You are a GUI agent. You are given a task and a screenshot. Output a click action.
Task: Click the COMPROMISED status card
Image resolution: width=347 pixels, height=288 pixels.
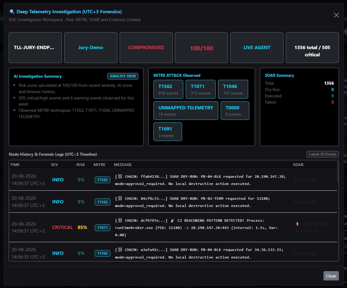pos(146,48)
